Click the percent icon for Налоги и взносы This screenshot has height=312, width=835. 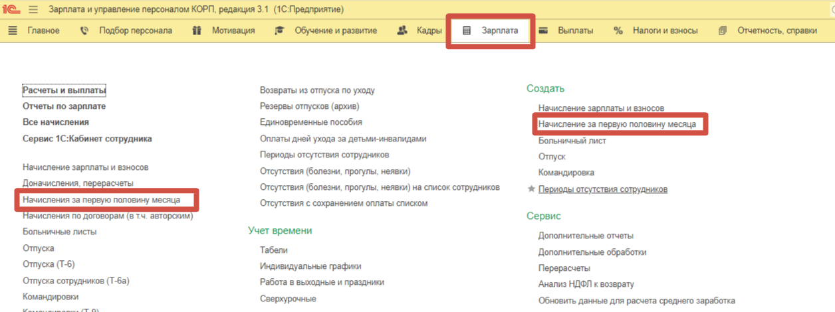[618, 31]
